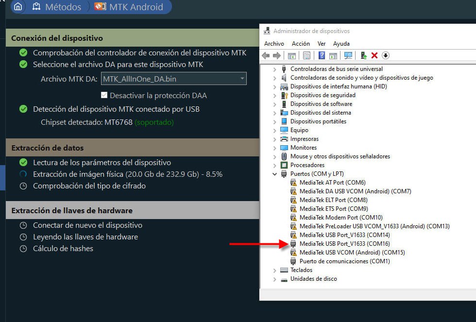476x322 pixels.
Task: Click clock icon beside Cálculo de hashes
Action: coord(23,249)
